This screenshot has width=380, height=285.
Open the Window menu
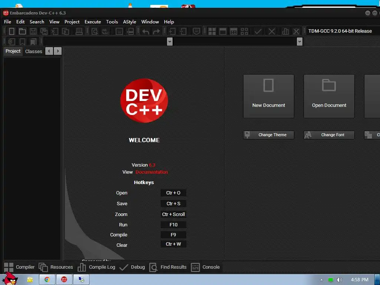[150, 22]
